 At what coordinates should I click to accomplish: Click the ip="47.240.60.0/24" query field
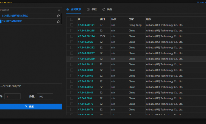pos(30,86)
